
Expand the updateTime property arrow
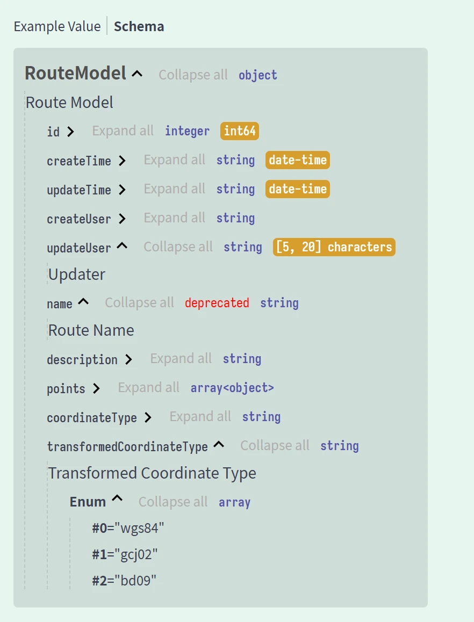(x=122, y=190)
